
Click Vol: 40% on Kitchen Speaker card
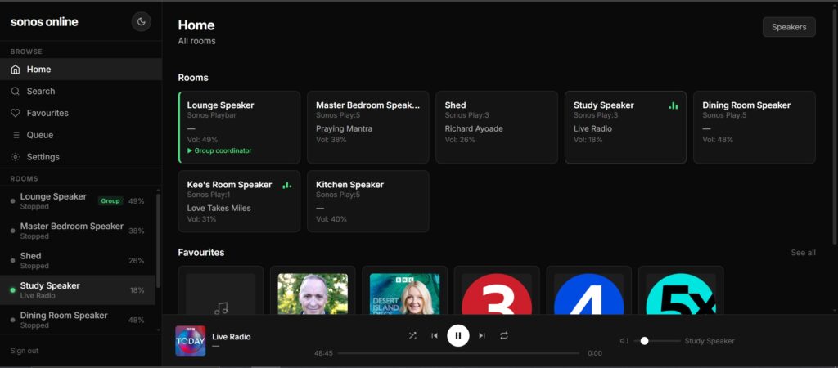331,219
